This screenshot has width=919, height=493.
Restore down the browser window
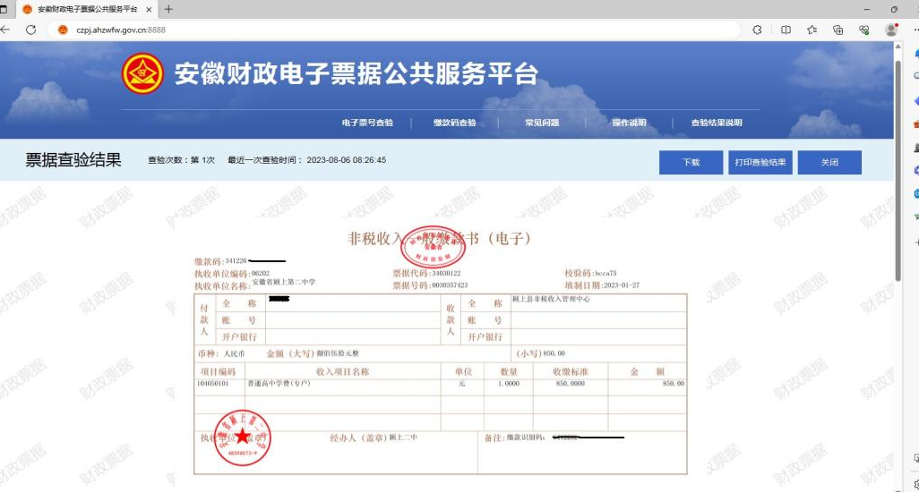894,9
